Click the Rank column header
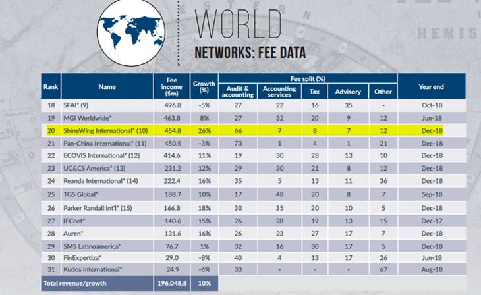Viewport: 481px width, 295px height. click(x=51, y=86)
